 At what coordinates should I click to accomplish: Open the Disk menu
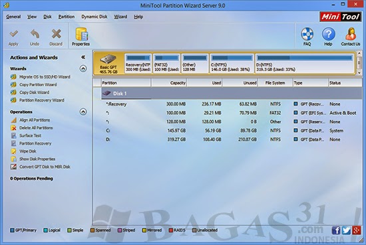(47, 17)
